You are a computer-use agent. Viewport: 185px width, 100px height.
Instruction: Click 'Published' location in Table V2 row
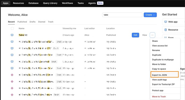click(x=111, y=35)
